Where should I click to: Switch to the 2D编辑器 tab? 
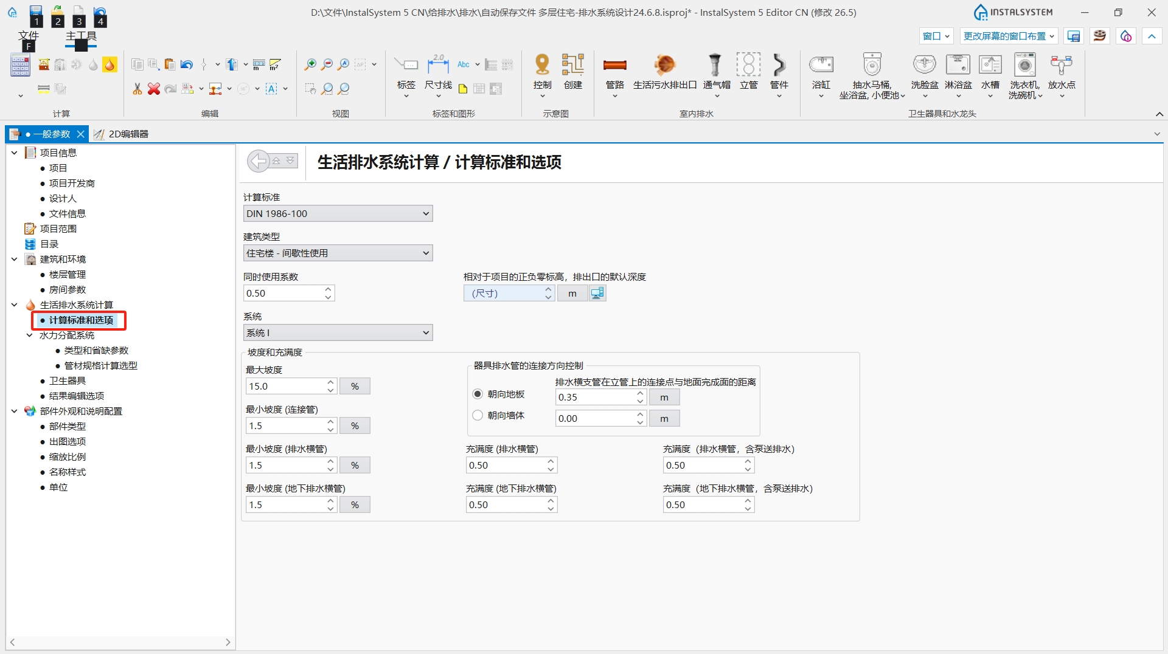[x=122, y=134]
